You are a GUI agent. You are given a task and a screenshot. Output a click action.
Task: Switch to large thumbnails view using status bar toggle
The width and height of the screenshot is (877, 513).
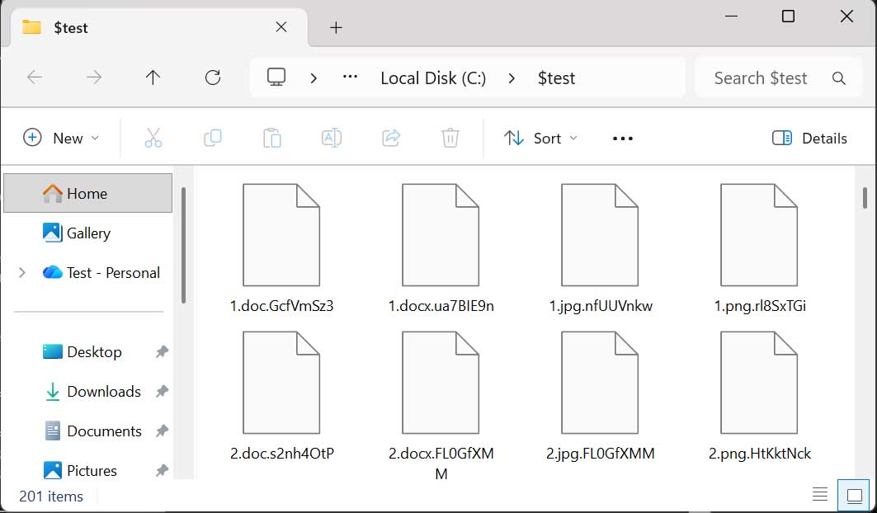(852, 495)
